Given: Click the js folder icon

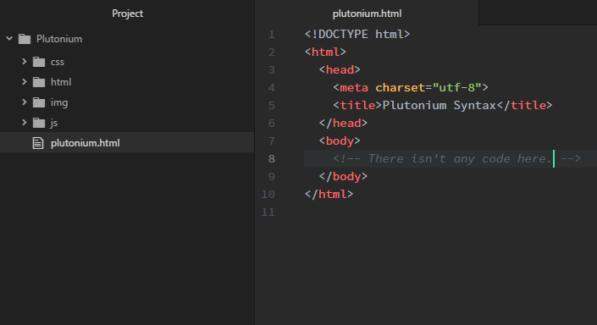Looking at the screenshot, I should (39, 123).
